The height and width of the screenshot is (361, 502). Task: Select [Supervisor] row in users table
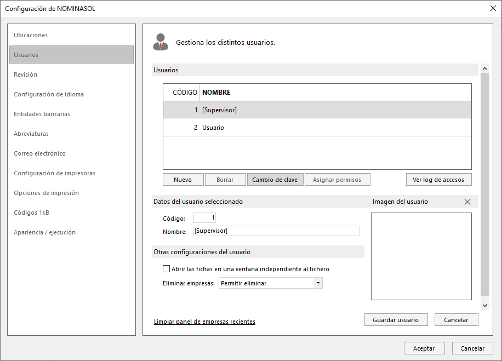(x=317, y=110)
